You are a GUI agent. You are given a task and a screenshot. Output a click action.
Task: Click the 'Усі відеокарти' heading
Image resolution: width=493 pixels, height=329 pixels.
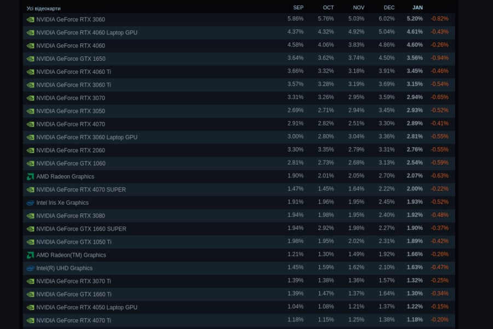point(43,8)
